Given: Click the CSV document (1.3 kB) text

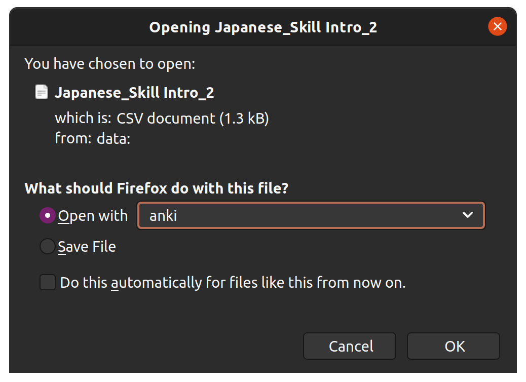Looking at the screenshot, I should [x=193, y=119].
